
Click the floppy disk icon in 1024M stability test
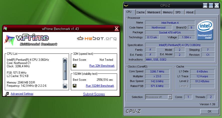(75, 85)
